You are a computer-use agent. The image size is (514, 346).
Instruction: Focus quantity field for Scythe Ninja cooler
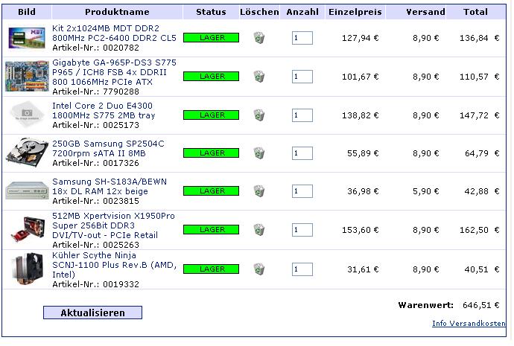coord(302,269)
